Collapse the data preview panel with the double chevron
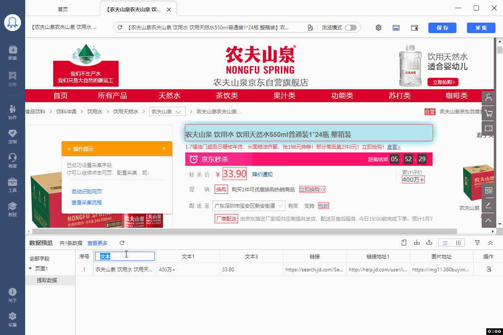This screenshot has height=335, width=503. (490, 243)
